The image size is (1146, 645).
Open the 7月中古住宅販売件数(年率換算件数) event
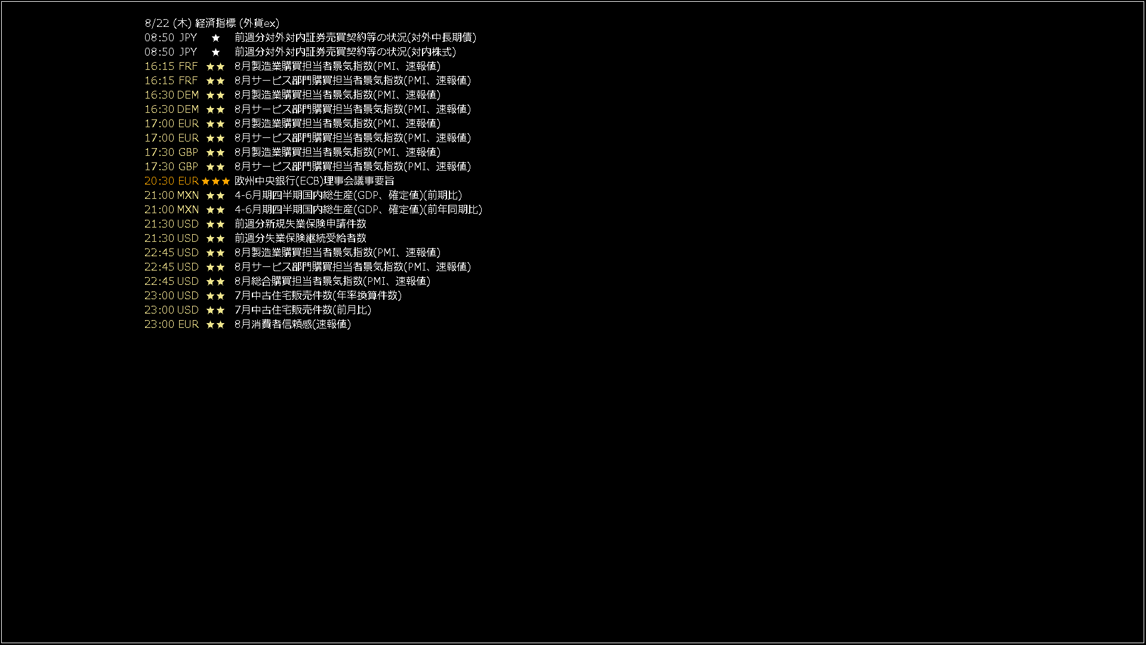[318, 296]
